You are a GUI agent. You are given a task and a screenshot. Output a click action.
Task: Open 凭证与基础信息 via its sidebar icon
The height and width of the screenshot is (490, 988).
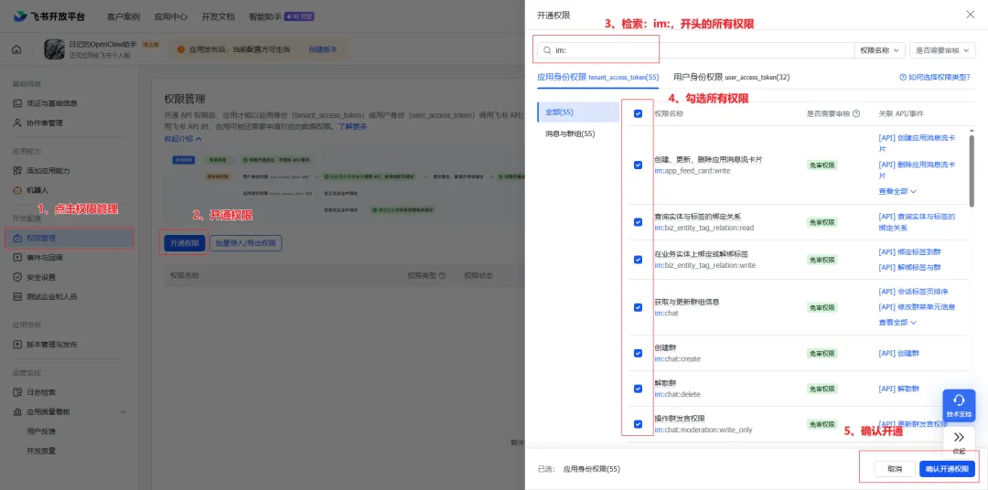(x=17, y=103)
